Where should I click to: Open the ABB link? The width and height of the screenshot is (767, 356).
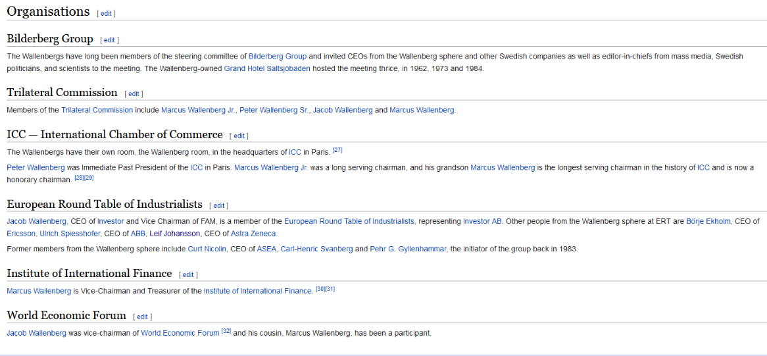coord(138,233)
